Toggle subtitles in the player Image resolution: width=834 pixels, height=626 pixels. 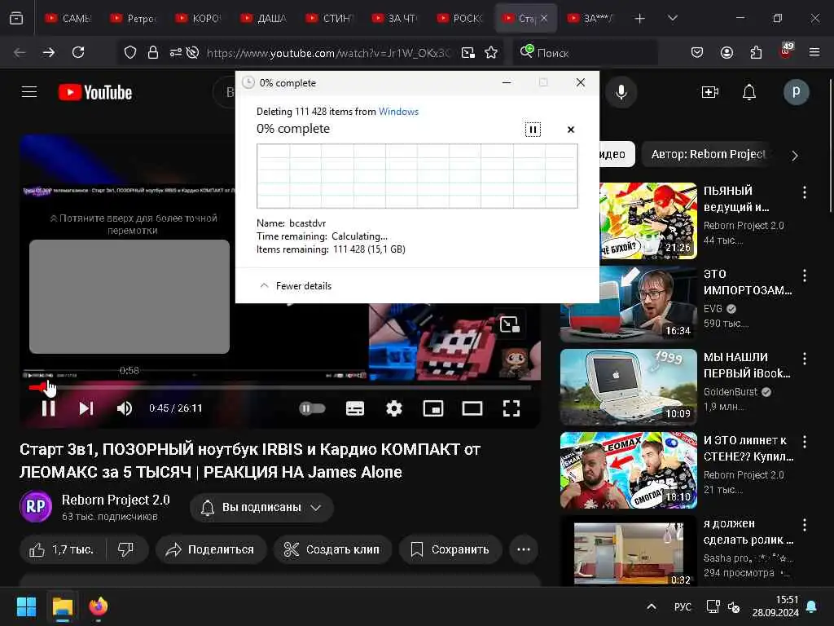point(355,408)
